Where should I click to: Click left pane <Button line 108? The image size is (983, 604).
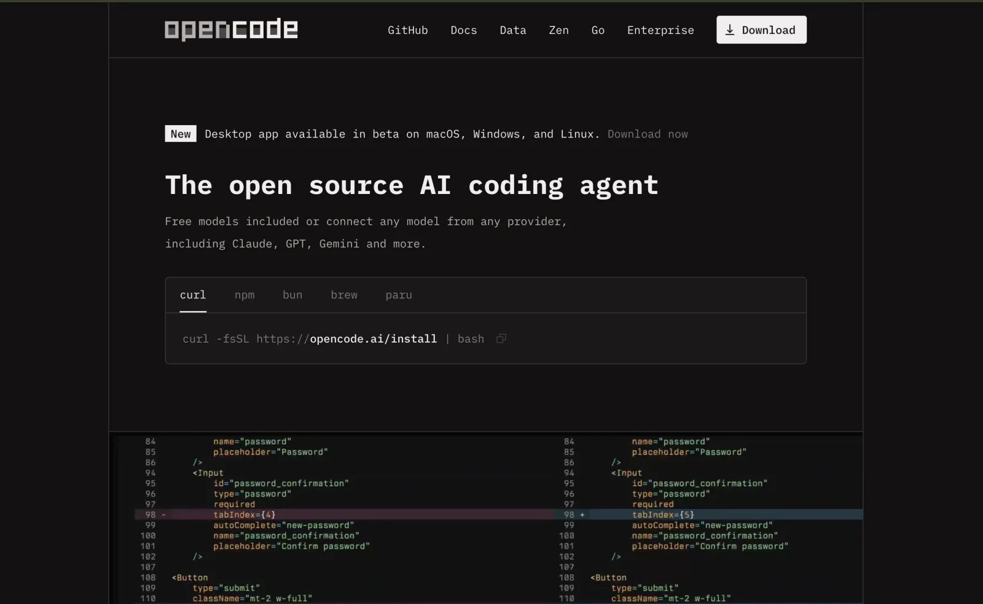pyautogui.click(x=190, y=577)
